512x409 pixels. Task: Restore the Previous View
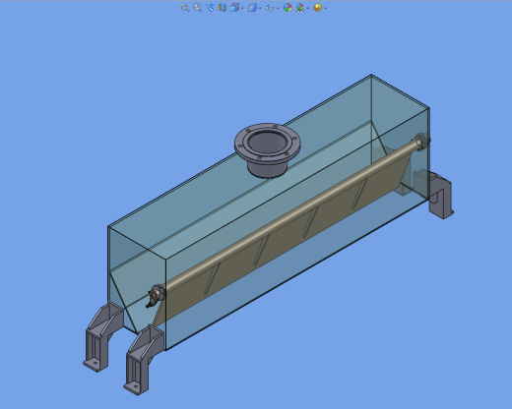point(210,8)
